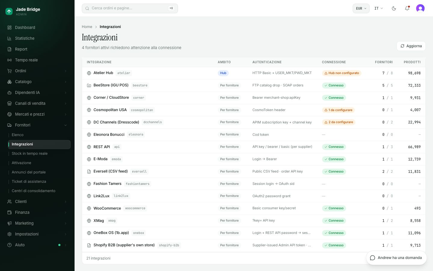Click the folder icon beside BeeStore
The image size is (433, 271).
89,86
